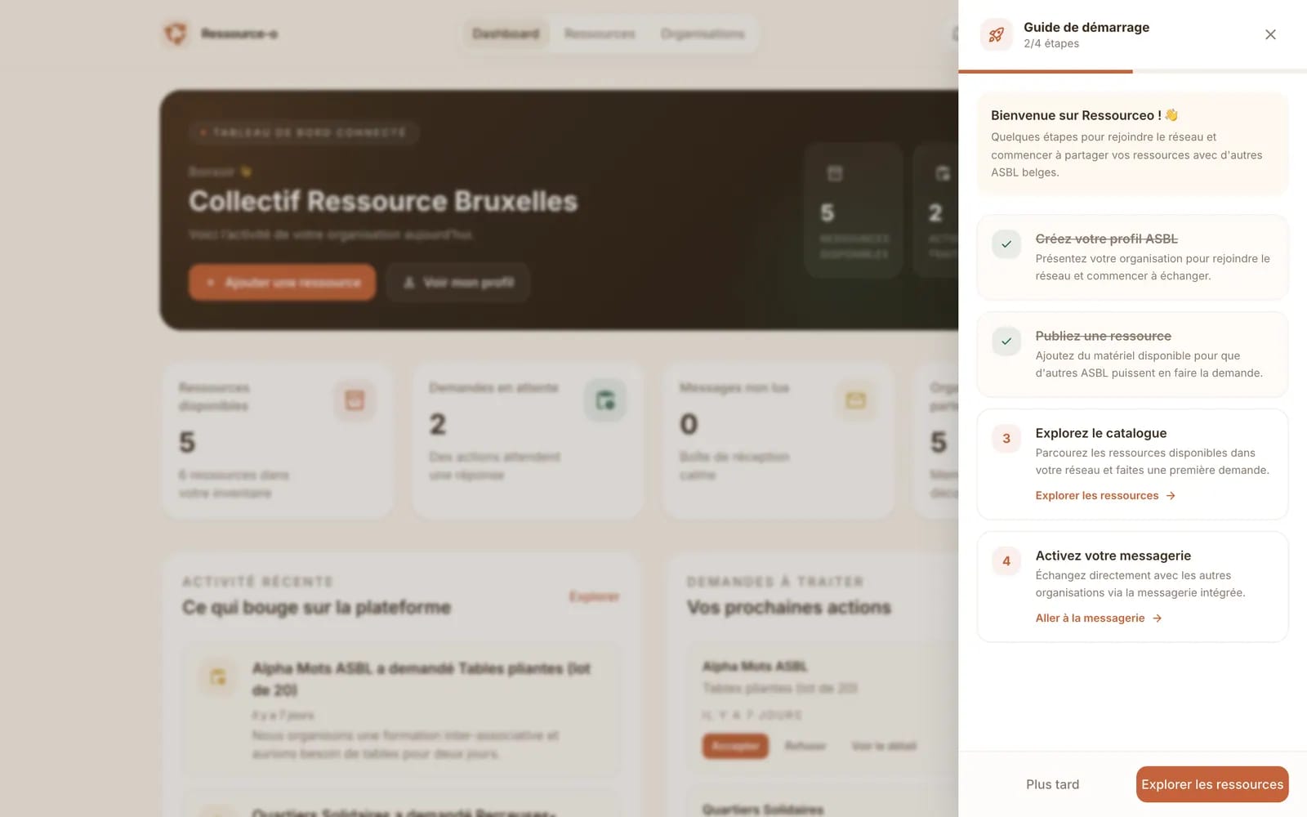Select the Explorez le catalogue step title
The image size is (1307, 817).
point(1100,433)
